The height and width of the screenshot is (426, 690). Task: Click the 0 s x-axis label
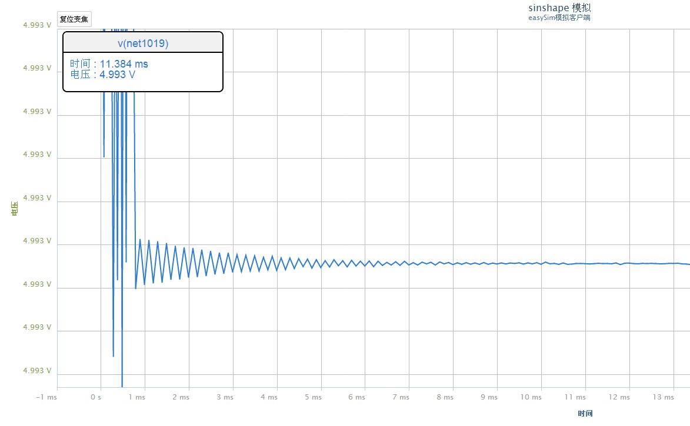click(96, 397)
